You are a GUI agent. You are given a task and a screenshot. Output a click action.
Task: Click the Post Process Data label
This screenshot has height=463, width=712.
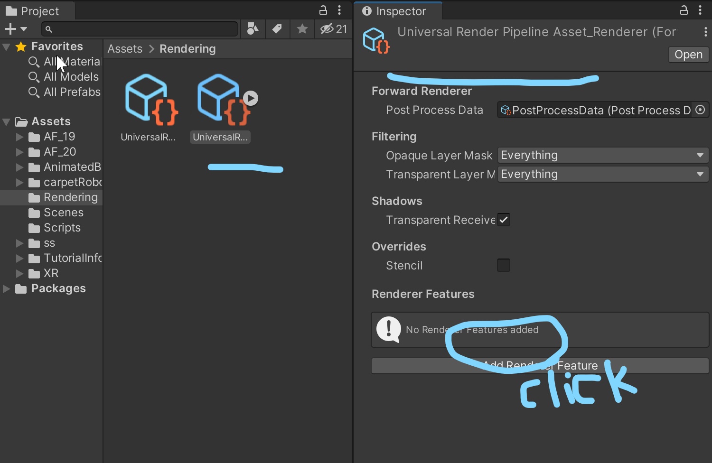(434, 110)
